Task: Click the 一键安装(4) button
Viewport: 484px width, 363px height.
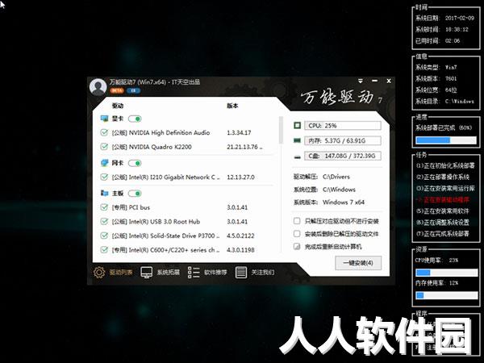Action: click(358, 263)
